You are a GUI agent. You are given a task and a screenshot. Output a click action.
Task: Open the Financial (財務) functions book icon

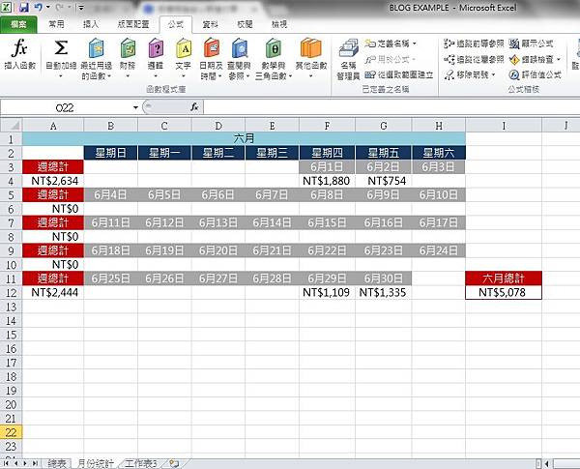[x=128, y=48]
